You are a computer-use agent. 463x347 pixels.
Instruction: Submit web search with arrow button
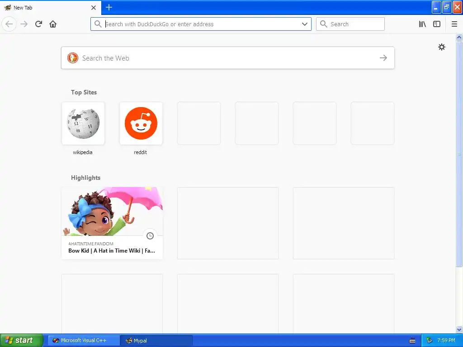[x=383, y=58]
